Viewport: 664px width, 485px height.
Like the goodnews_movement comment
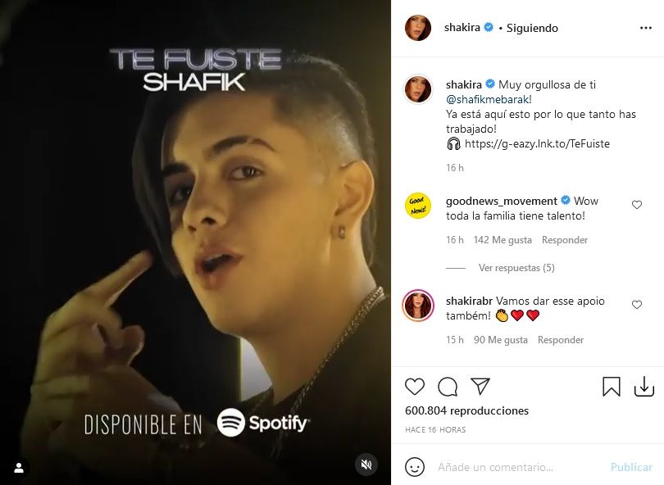(x=637, y=205)
